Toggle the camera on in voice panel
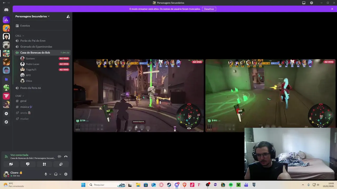The width and height of the screenshot is (337, 189). [11, 164]
